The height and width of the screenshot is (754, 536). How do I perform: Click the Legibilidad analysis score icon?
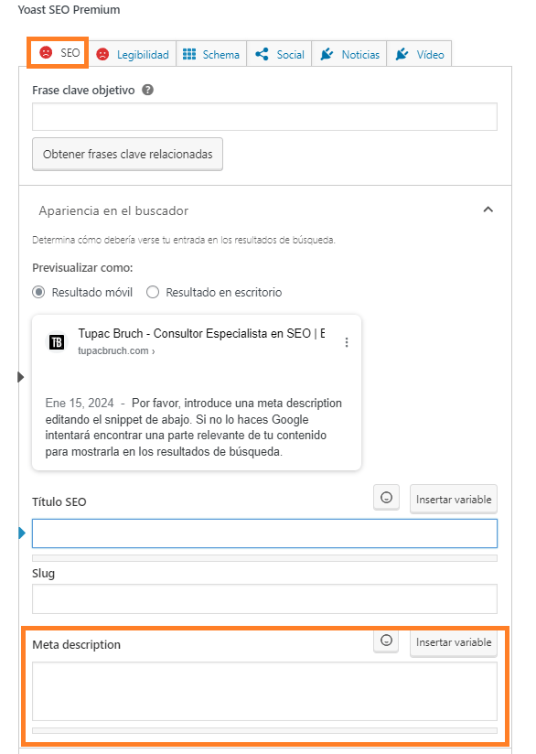click(x=102, y=54)
